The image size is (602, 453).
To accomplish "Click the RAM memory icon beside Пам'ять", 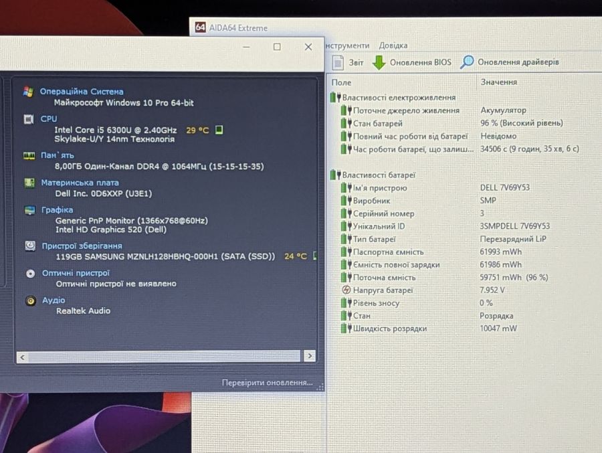I will (29, 156).
